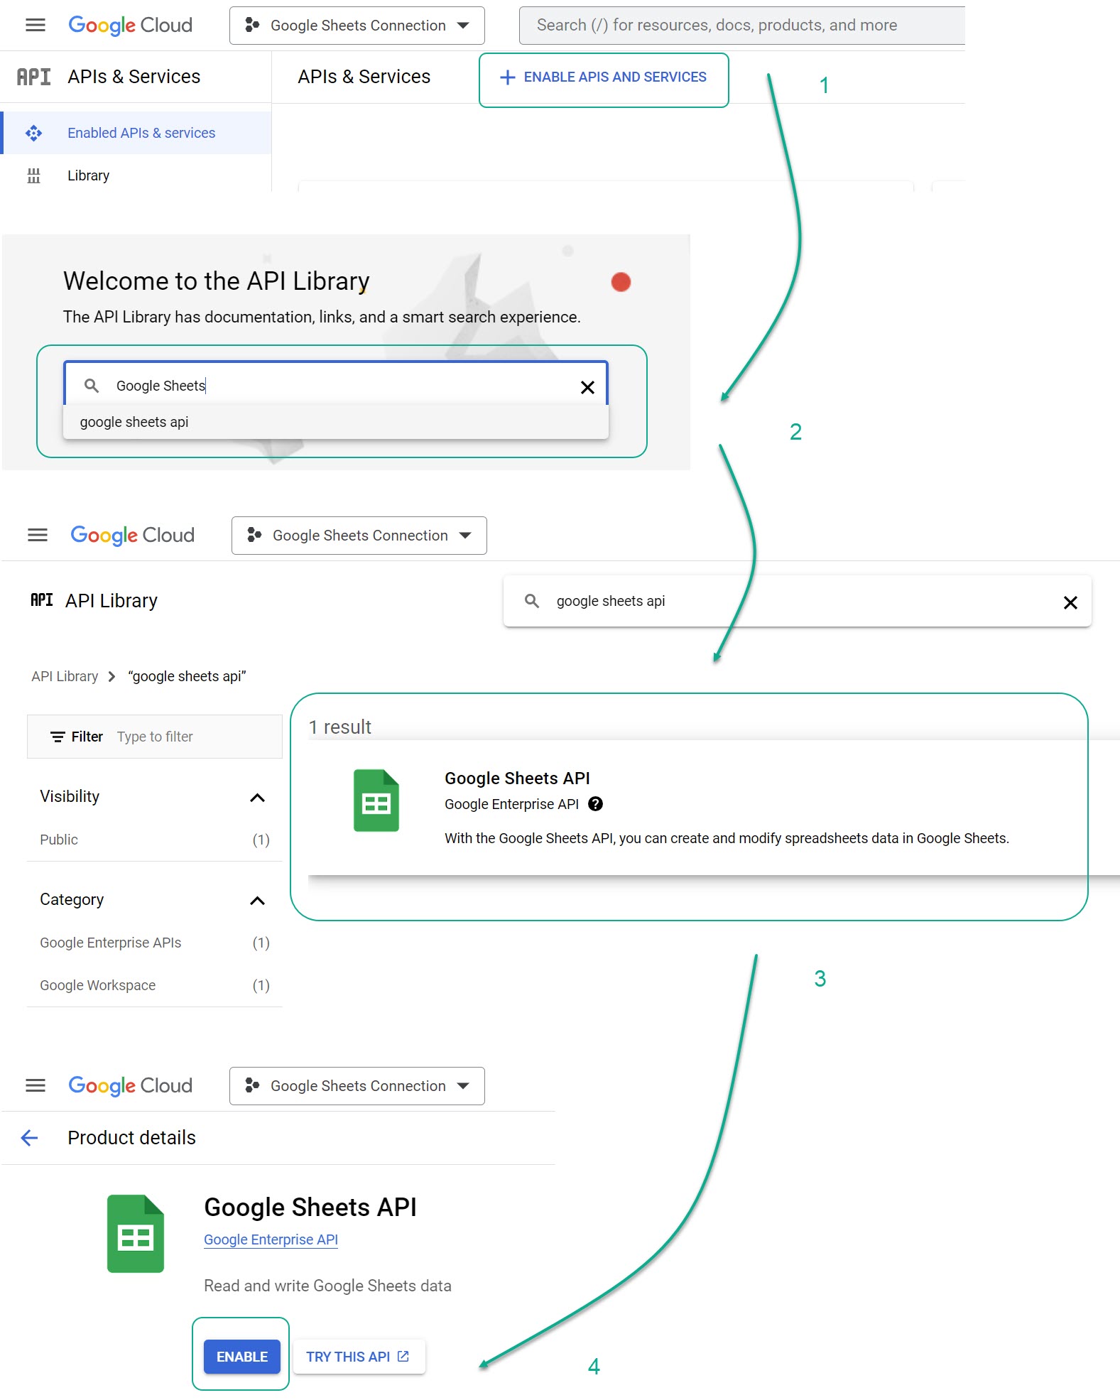
Task: Click ENABLE APIS AND SERVICES button
Action: pyautogui.click(x=604, y=77)
